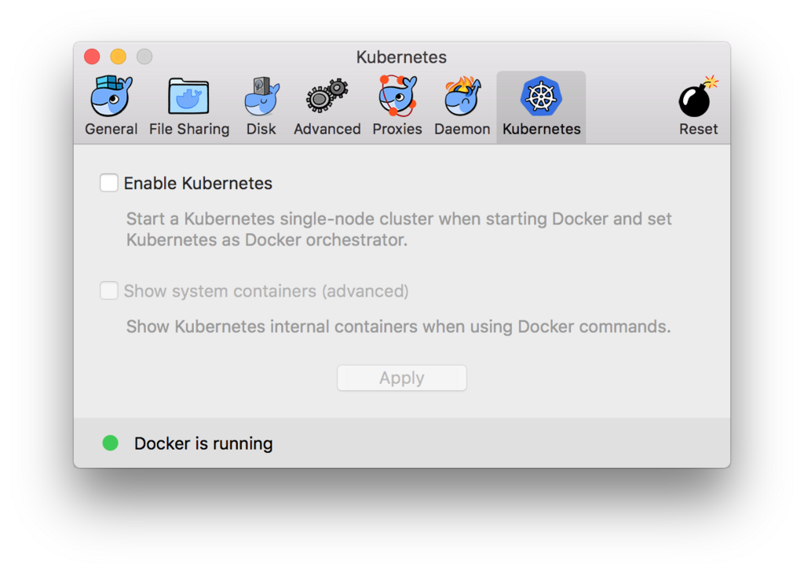
Task: Click the 'Show system containers (advanced)' label
Action: 266,291
